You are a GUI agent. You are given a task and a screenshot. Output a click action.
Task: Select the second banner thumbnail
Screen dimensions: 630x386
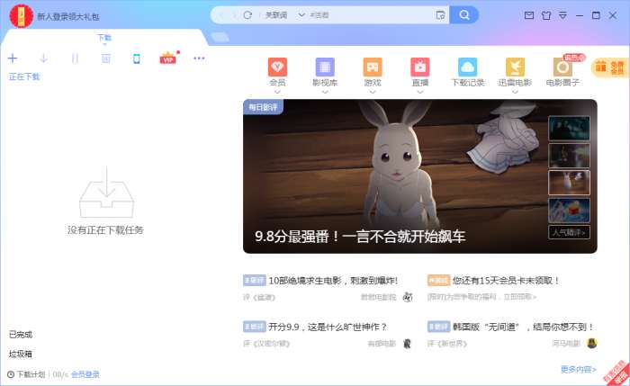click(569, 156)
